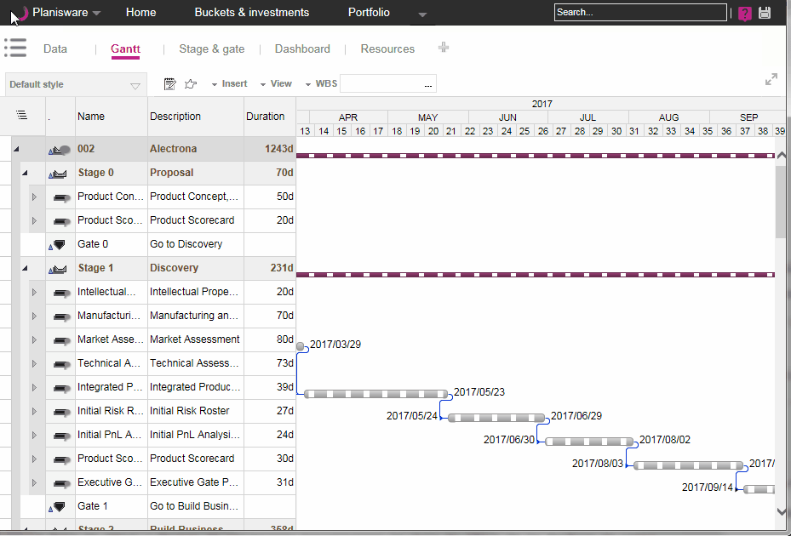Click activity icon of Technical Assessment row
Viewport: 791px width, 536px height.
pos(61,364)
